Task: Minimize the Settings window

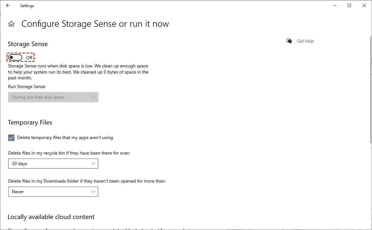Action: (334, 5)
